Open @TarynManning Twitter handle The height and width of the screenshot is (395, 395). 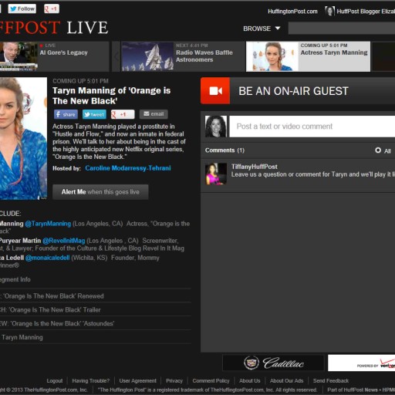[x=48, y=224]
